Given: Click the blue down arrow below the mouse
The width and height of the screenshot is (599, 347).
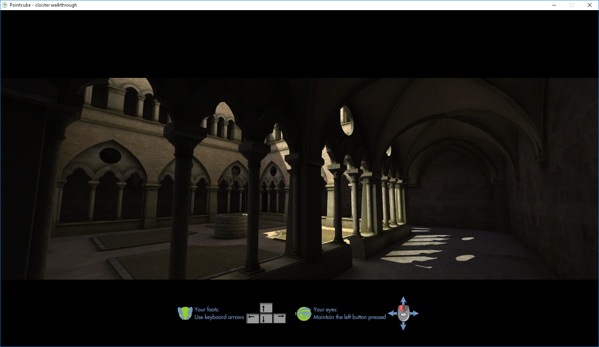Looking at the screenshot, I should (403, 326).
